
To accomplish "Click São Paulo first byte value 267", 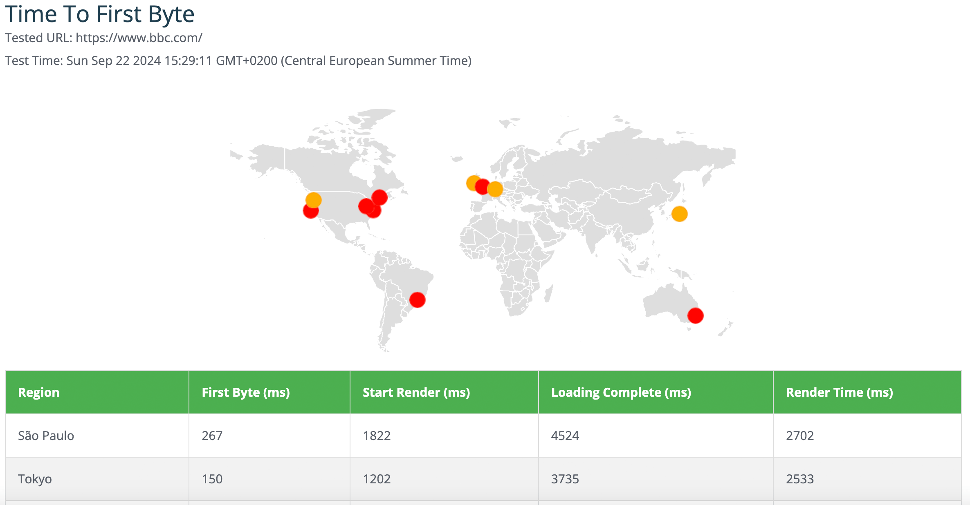I will tap(212, 436).
